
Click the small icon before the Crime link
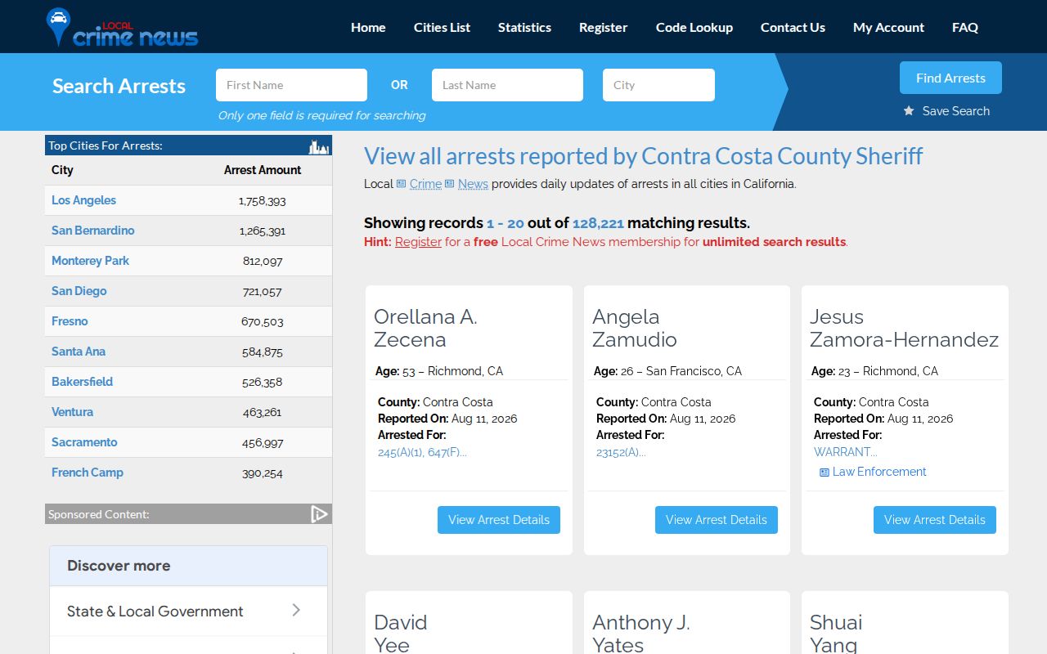tap(401, 184)
